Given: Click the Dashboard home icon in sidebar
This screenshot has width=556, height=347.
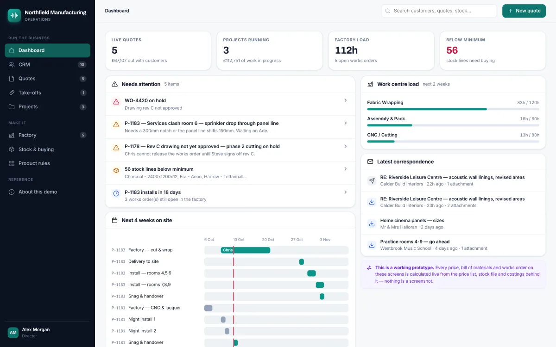Looking at the screenshot, I should tap(12, 50).
